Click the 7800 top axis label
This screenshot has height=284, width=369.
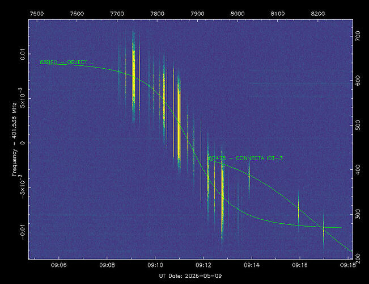click(157, 14)
